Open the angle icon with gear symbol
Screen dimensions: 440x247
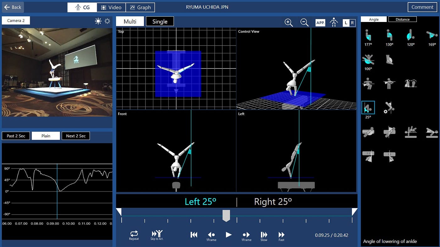click(x=389, y=108)
